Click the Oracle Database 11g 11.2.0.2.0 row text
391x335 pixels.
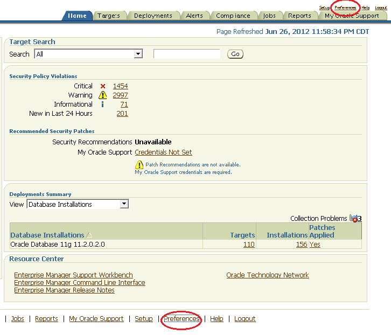(x=58, y=245)
